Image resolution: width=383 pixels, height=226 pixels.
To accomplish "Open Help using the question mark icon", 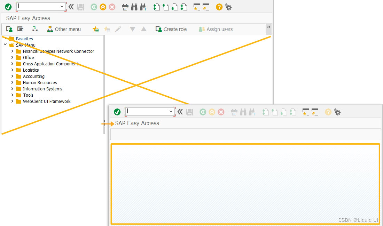I will coord(219,7).
